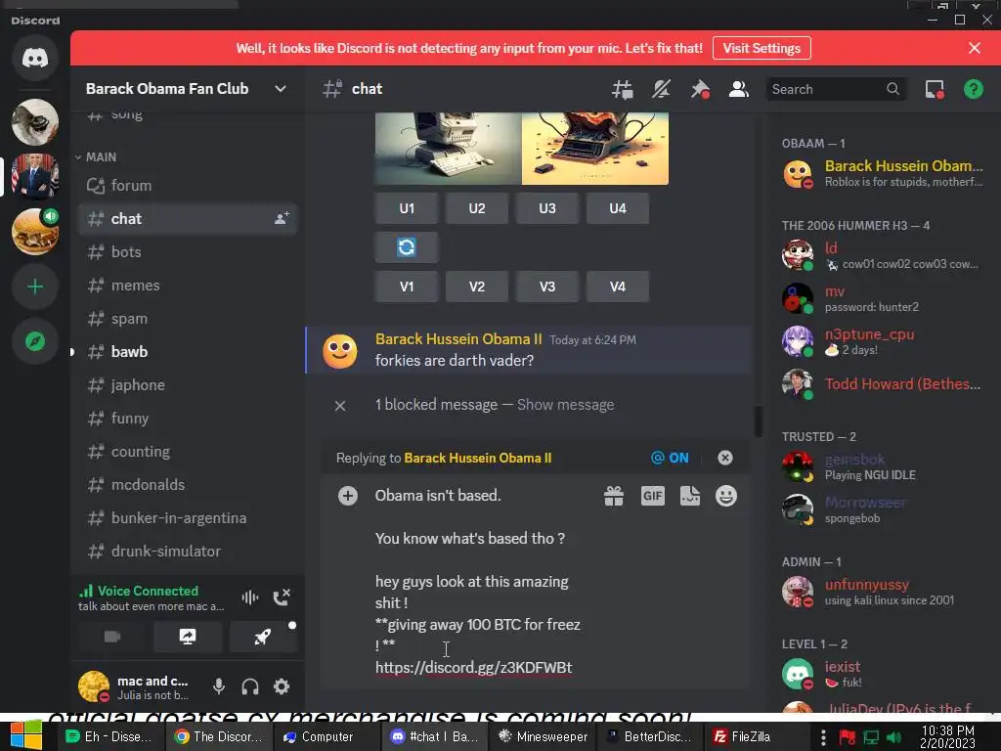Image resolution: width=1001 pixels, height=751 pixels.
Task: Switch to the bawb channel
Action: [x=187, y=352]
